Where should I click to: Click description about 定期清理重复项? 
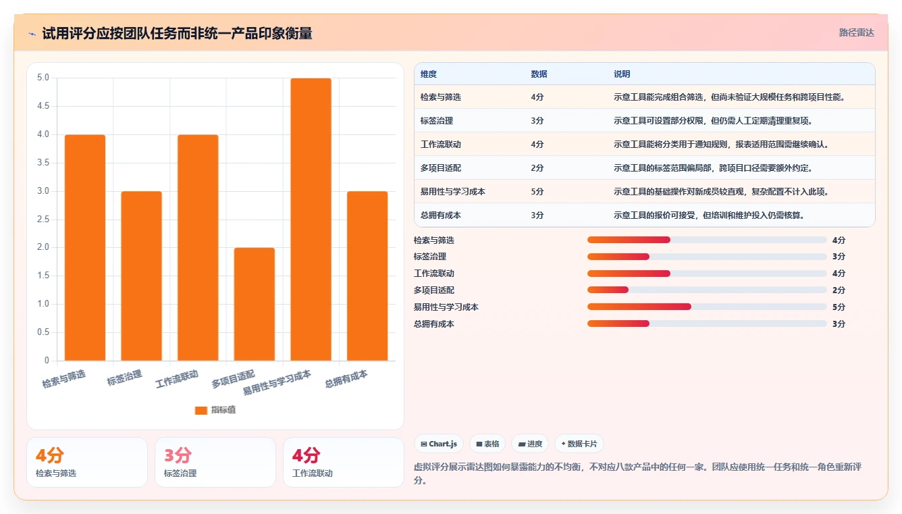click(x=713, y=121)
